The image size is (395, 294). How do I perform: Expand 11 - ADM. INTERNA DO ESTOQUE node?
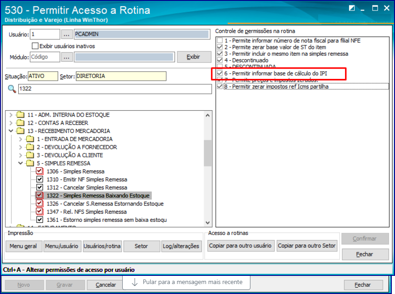coord(11,115)
